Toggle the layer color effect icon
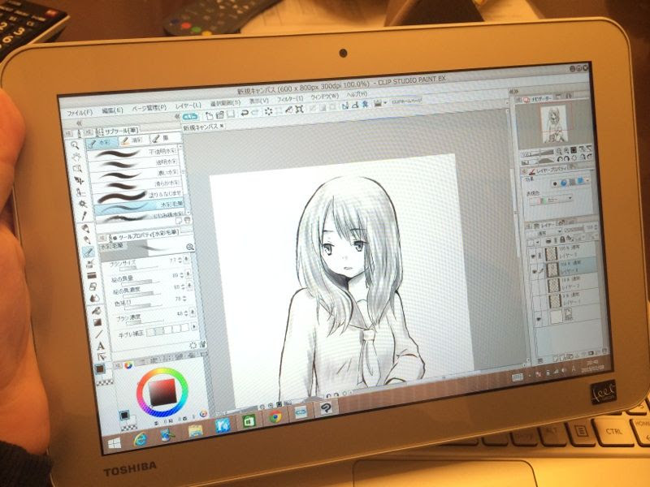This screenshot has height=487, width=650. 580,180
